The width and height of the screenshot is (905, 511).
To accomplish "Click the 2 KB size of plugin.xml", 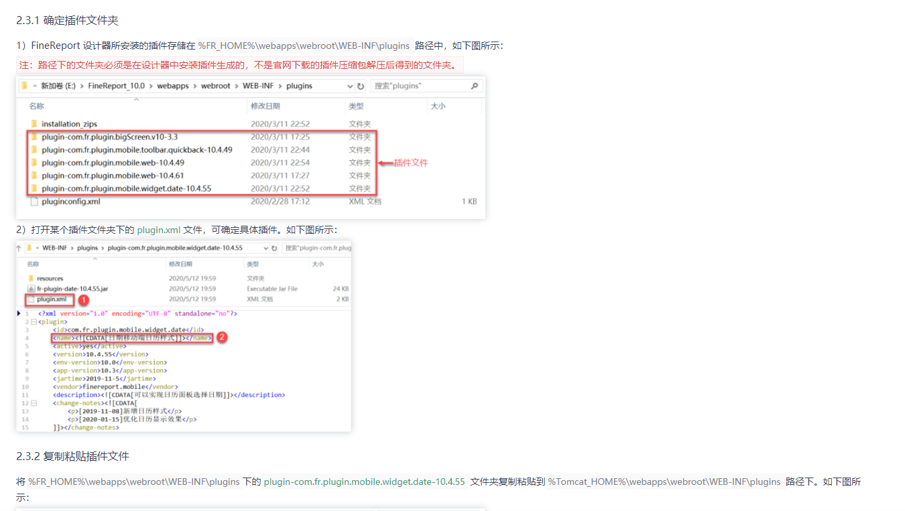I will (342, 299).
